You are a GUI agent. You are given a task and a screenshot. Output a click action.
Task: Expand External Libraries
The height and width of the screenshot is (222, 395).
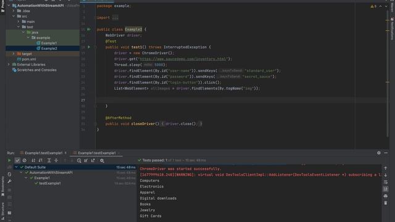[9, 64]
